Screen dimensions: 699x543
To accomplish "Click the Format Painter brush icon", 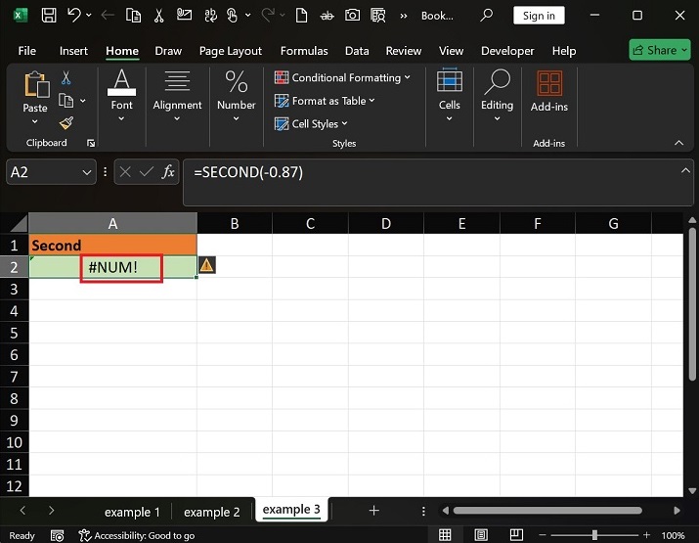I will click(66, 122).
